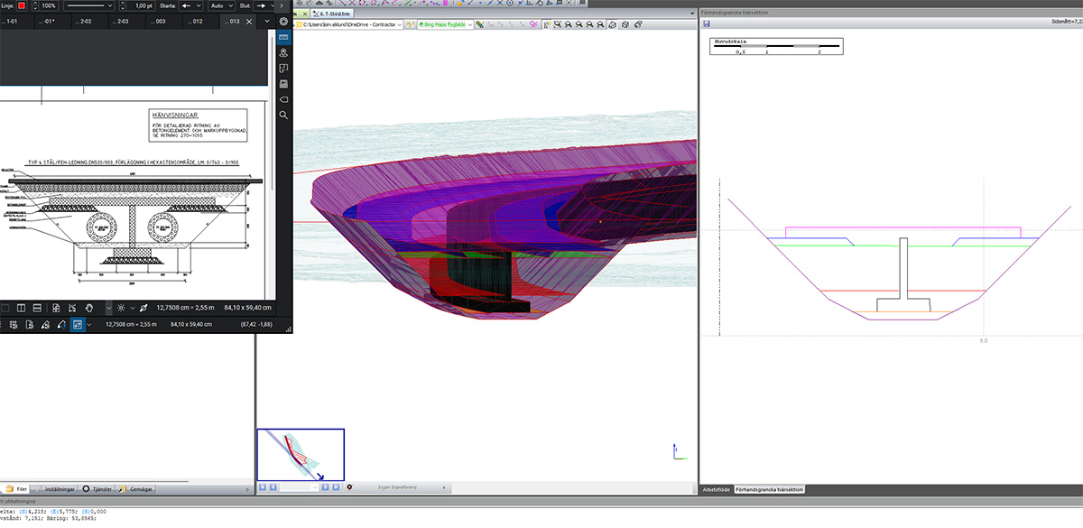Switch to the Filer tab
This screenshot has height=528, width=1083.
[20, 488]
